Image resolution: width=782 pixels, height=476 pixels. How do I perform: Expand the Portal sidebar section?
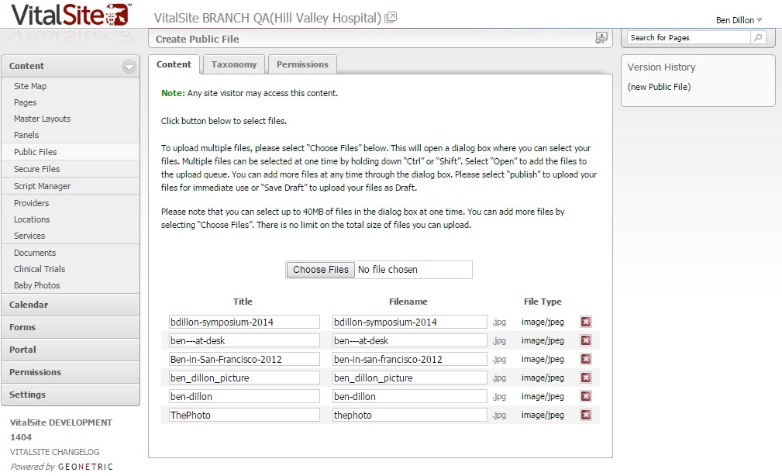tap(71, 350)
